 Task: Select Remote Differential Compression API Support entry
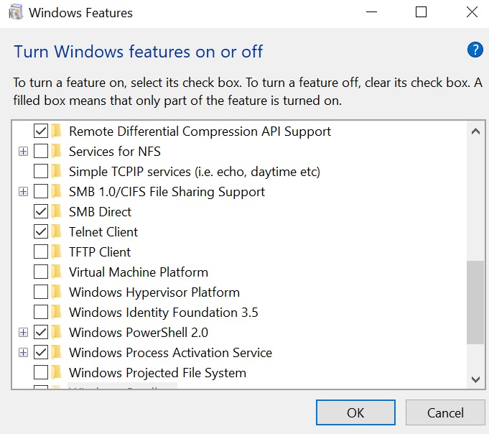pos(200,131)
